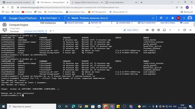Click terminal text ncd-tomcat1 in first listing

click(x=150, y=51)
